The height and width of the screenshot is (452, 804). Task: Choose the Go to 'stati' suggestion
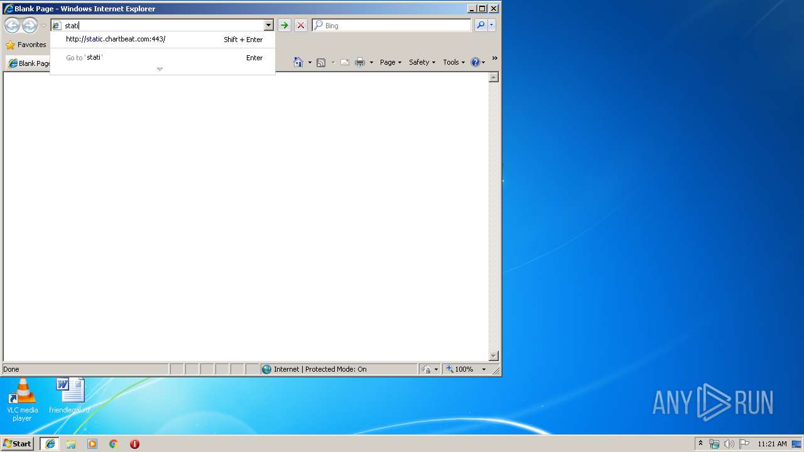pos(162,57)
